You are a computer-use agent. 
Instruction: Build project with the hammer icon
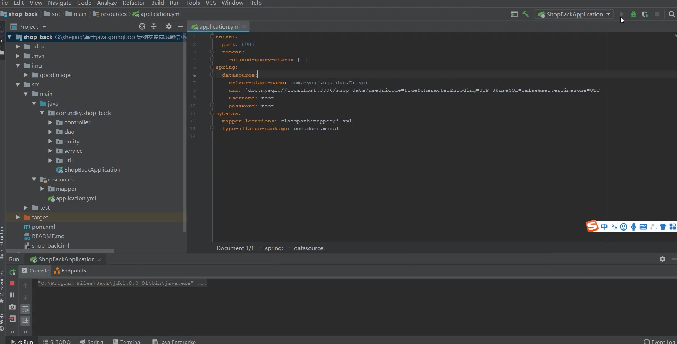[525, 14]
